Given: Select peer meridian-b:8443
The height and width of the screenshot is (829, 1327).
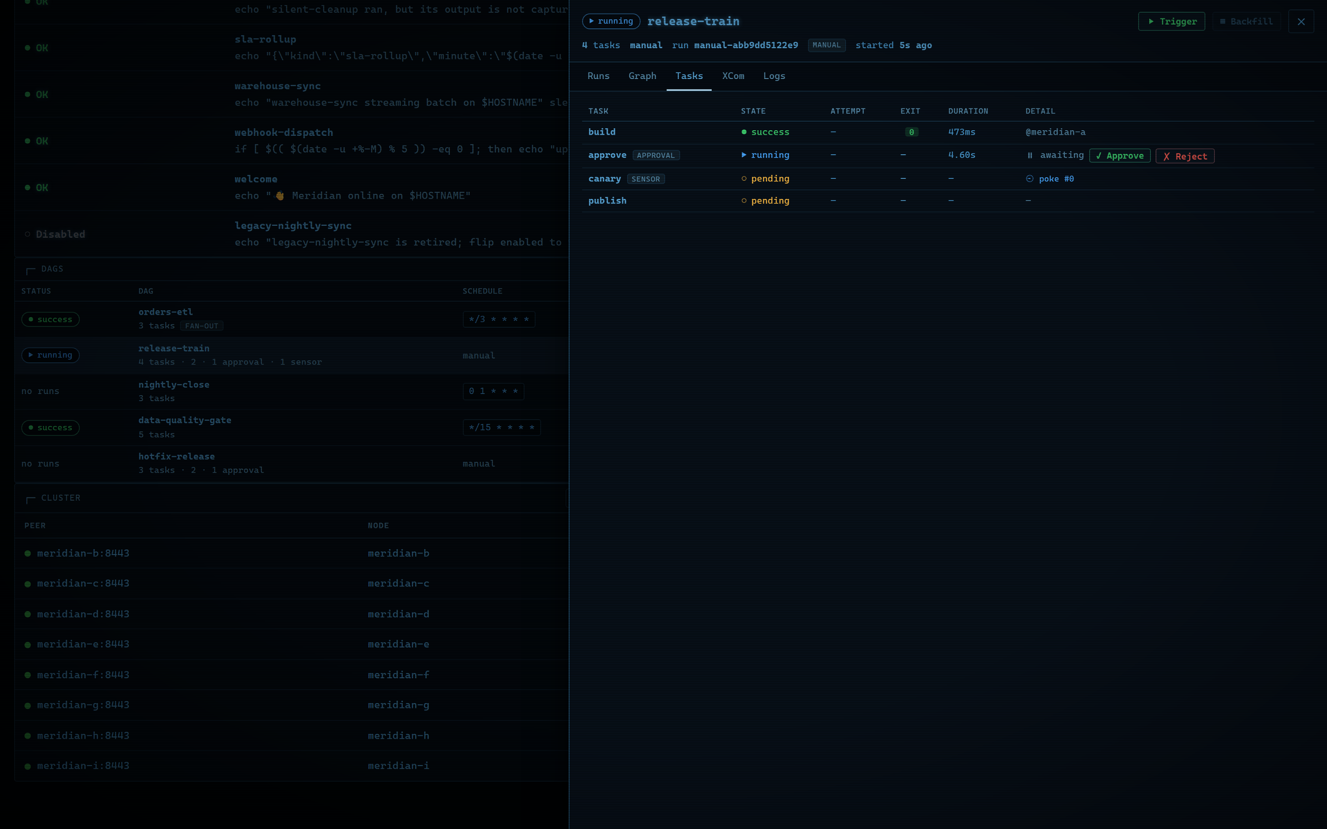Looking at the screenshot, I should [83, 554].
